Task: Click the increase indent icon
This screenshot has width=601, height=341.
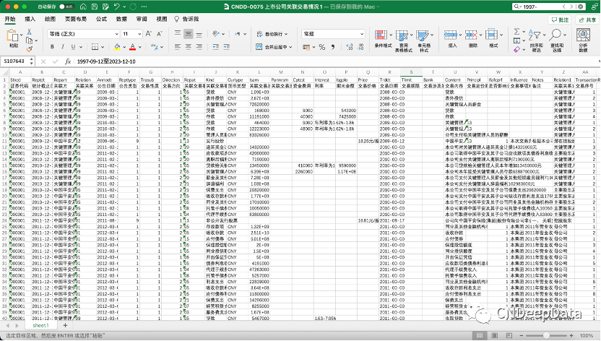Action: (x=227, y=47)
